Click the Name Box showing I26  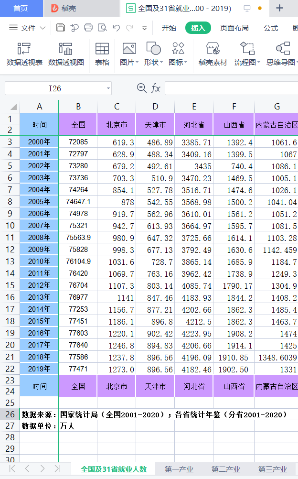[55, 88]
